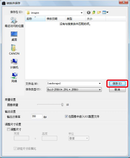
Task: Sort by 修改日期 column header
Action: (x=55, y=19)
